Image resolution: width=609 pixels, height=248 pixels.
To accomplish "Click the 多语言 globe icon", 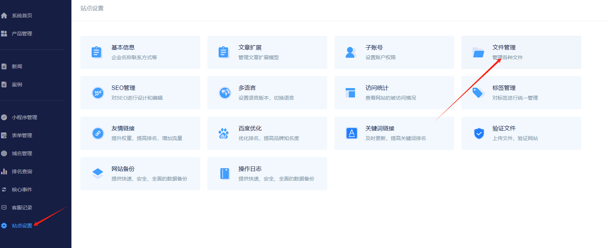I will (225, 93).
